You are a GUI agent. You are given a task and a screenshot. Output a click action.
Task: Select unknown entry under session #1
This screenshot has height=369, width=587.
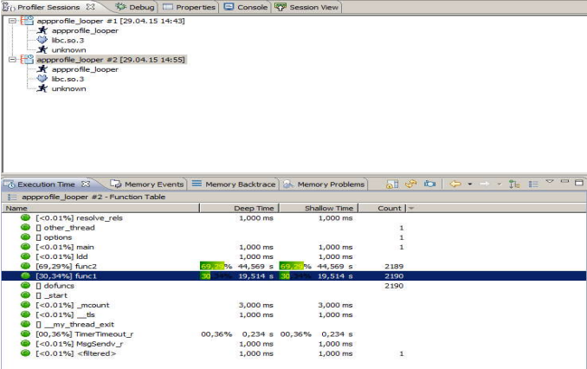pos(68,50)
